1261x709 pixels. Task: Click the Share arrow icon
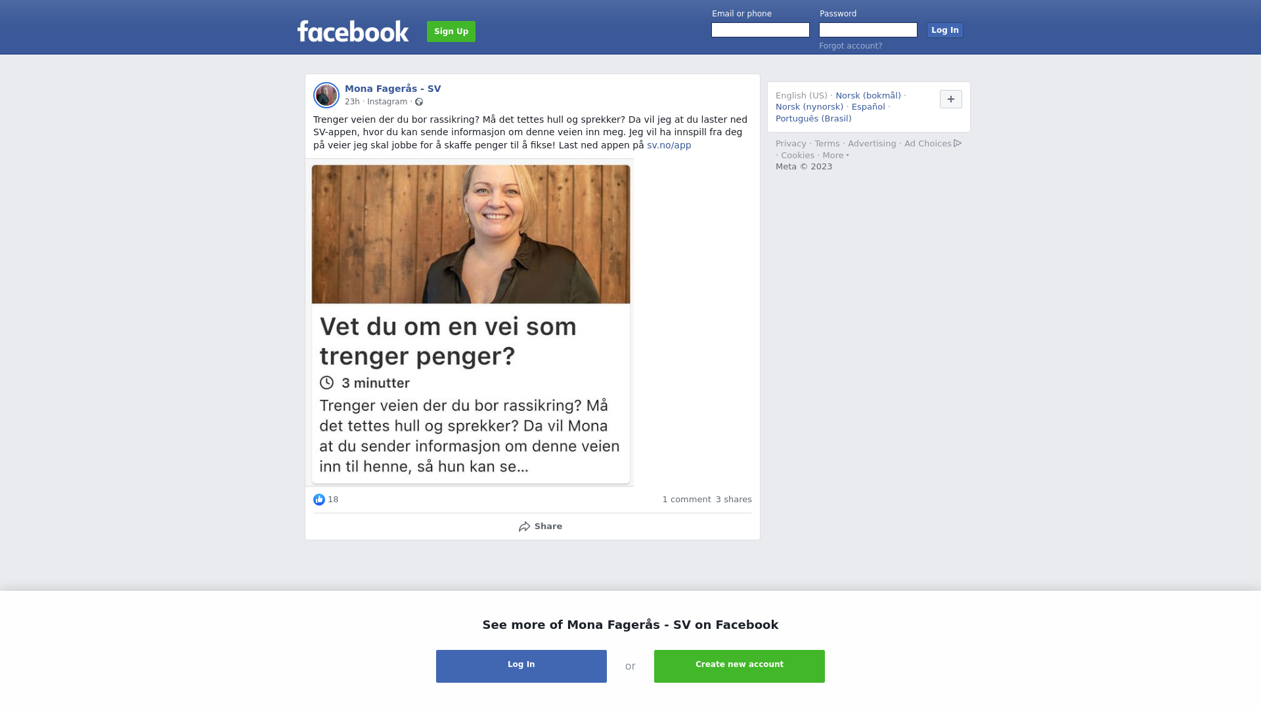[524, 526]
